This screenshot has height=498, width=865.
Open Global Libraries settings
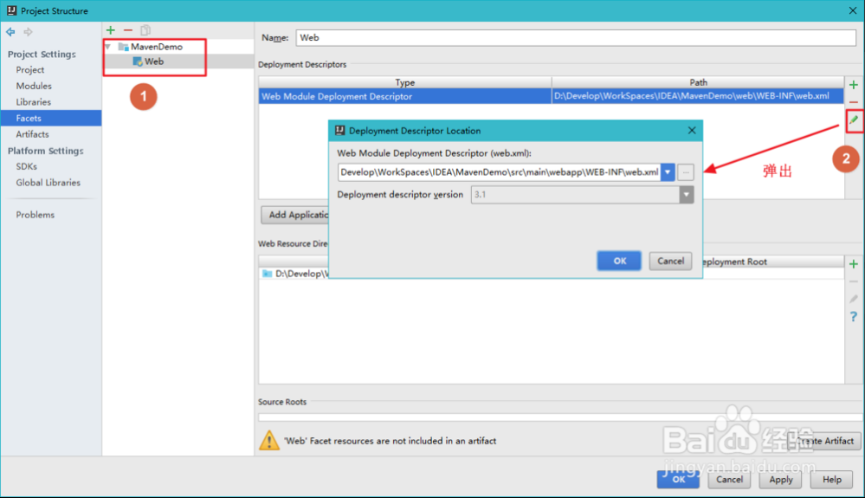48,183
